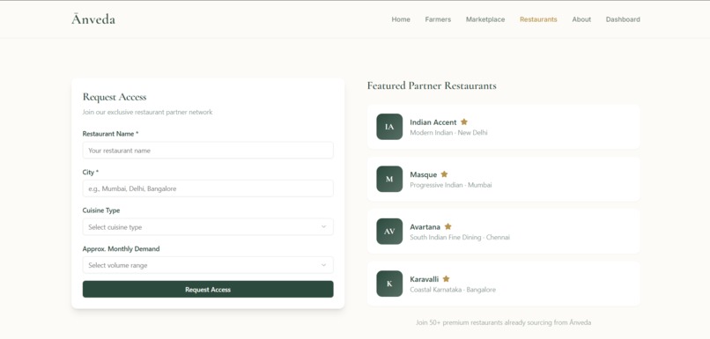Viewport: 710px width, 339px height.
Task: Click the Ānveda logo
Action: click(x=93, y=19)
